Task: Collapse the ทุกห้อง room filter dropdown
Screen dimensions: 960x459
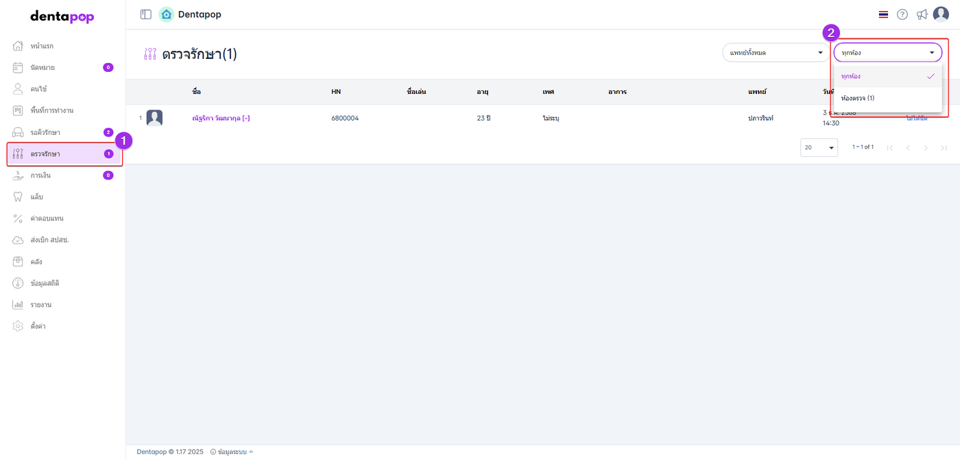Action: 888,53
